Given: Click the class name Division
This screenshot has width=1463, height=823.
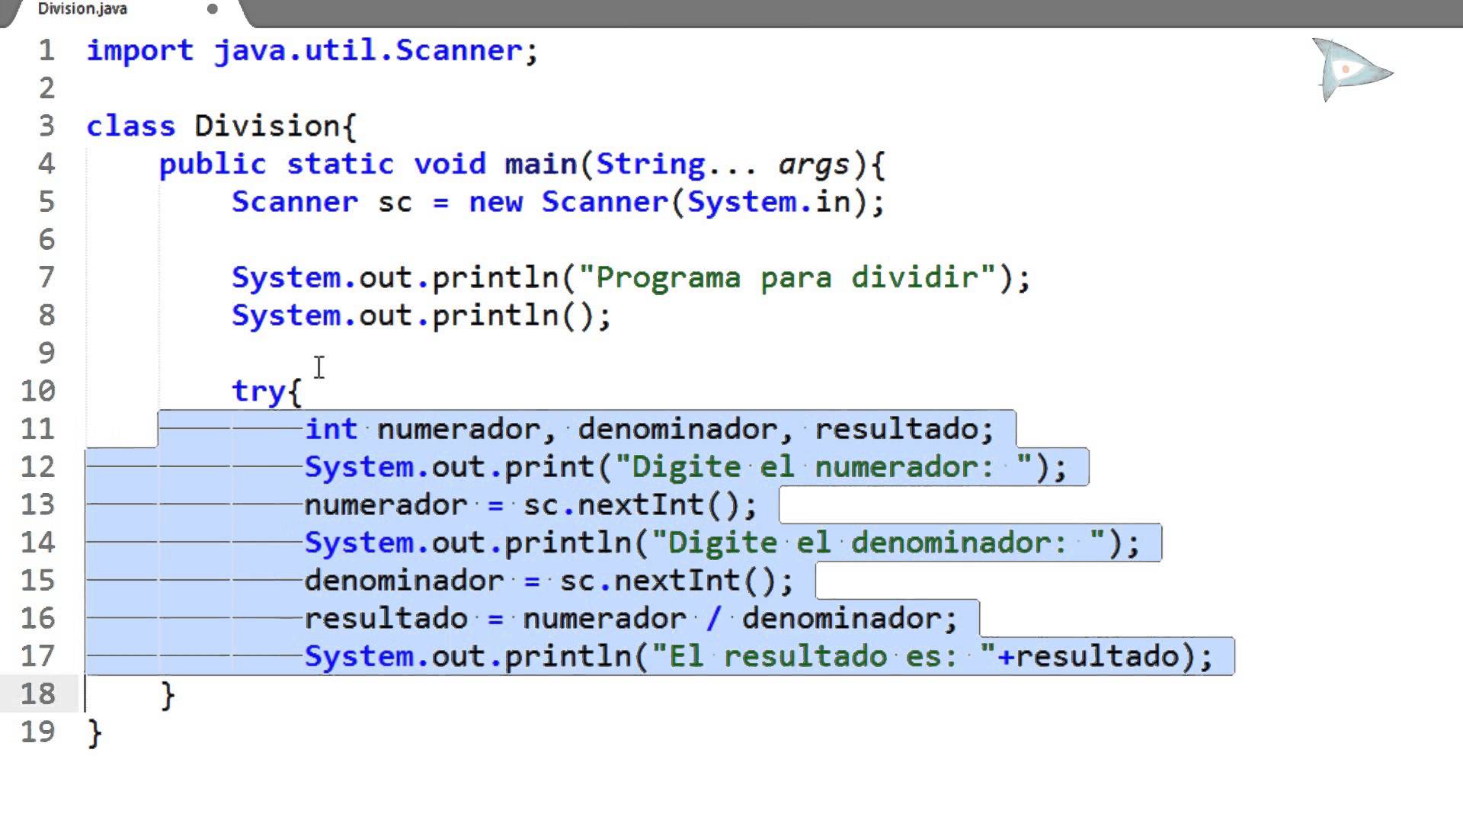Looking at the screenshot, I should point(267,126).
